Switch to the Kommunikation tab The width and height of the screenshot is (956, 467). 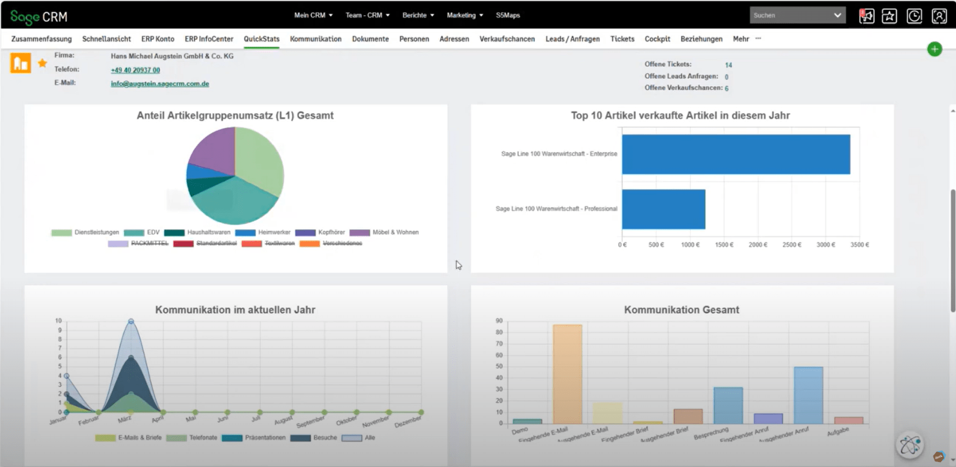[x=316, y=39]
